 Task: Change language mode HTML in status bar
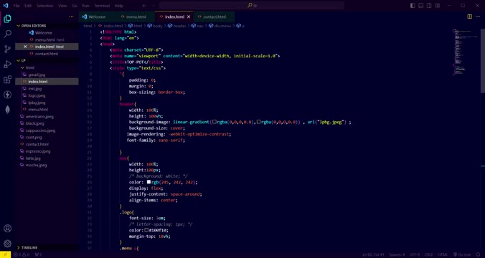443,254
